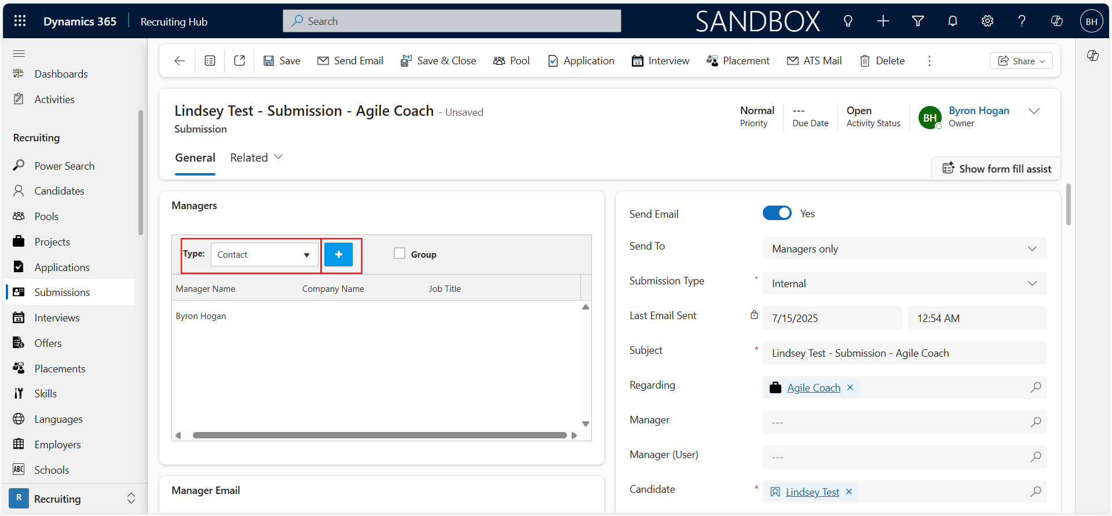1112x516 pixels.
Task: Click the lightbulb assistant icon
Action: tap(848, 21)
